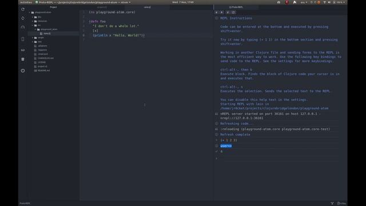Screen dimensions: 366x206
Task: Collapse the playground_atom subfolder
Action: click(x=35, y=29)
